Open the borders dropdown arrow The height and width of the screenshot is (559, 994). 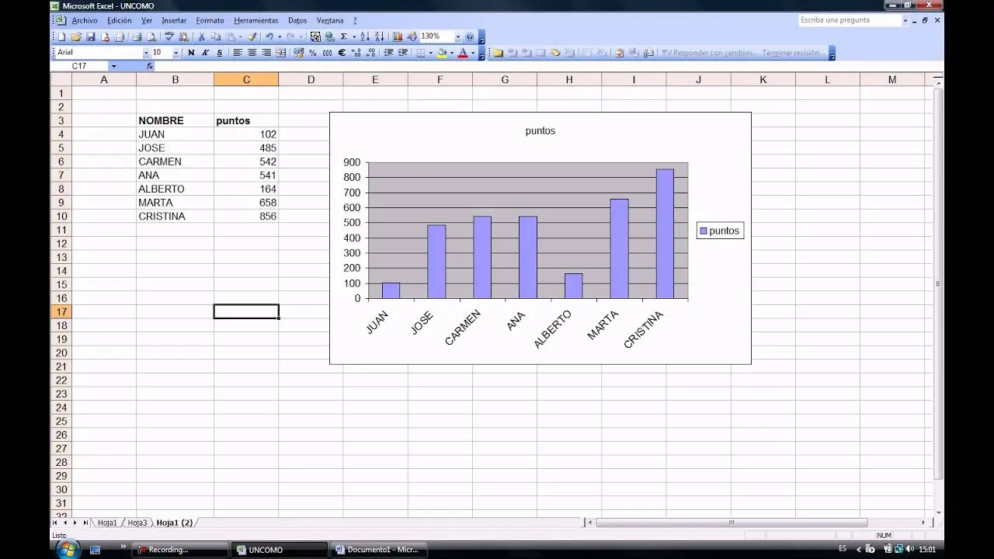click(430, 53)
